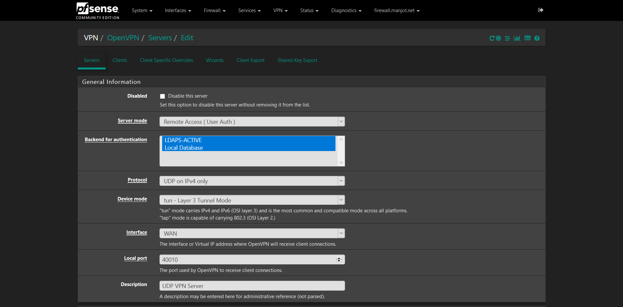Viewport: 623px width, 307px height.
Task: Switch to the Servers tab
Action: (92, 60)
